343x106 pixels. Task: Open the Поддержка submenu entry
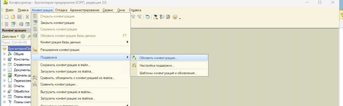(x=81, y=57)
